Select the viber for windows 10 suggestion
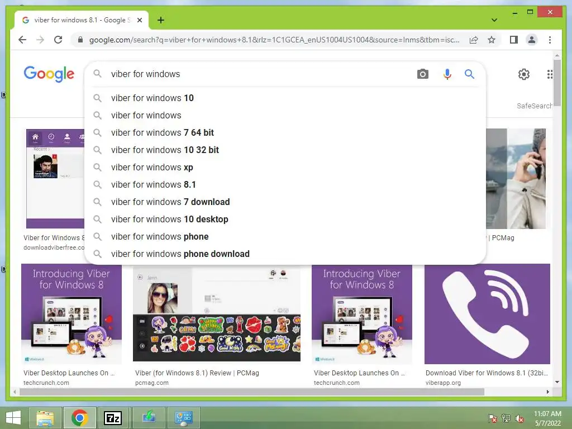This screenshot has width=572, height=429. tap(285, 98)
